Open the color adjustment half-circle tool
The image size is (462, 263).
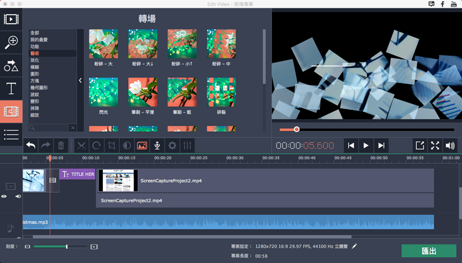[126, 146]
